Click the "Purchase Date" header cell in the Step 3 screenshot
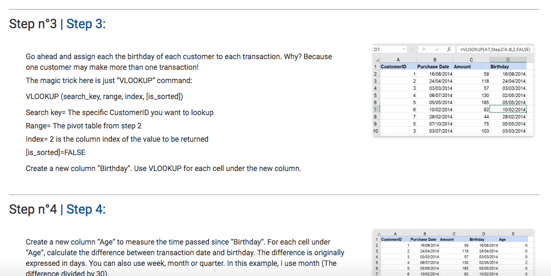The width and height of the screenshot is (551, 276). pyautogui.click(x=434, y=67)
